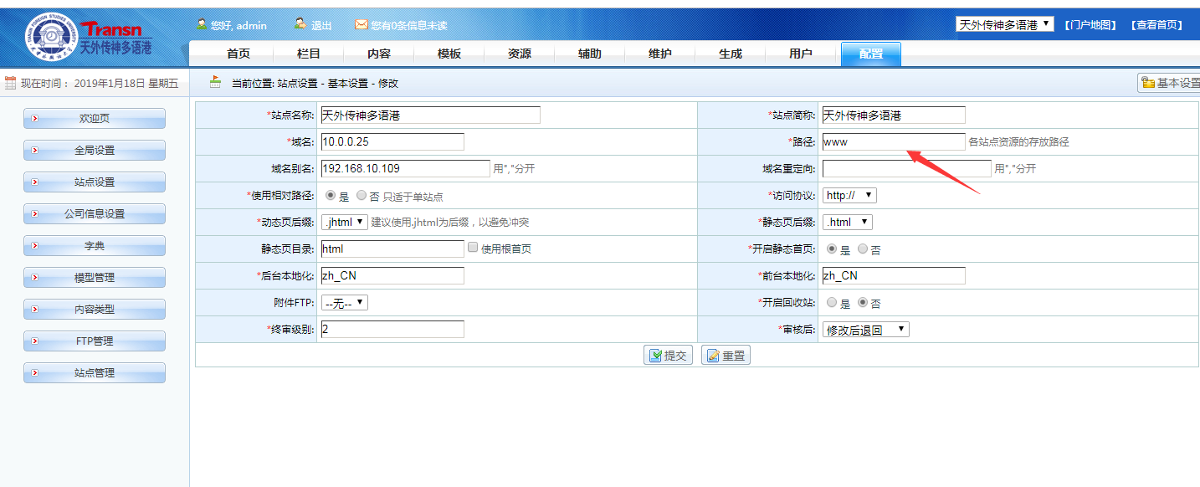The width and height of the screenshot is (1200, 487).
Task: Open the 门户地图 link
Action: click(1091, 25)
